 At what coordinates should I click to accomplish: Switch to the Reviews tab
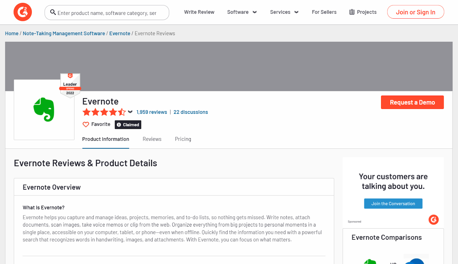pyautogui.click(x=152, y=139)
